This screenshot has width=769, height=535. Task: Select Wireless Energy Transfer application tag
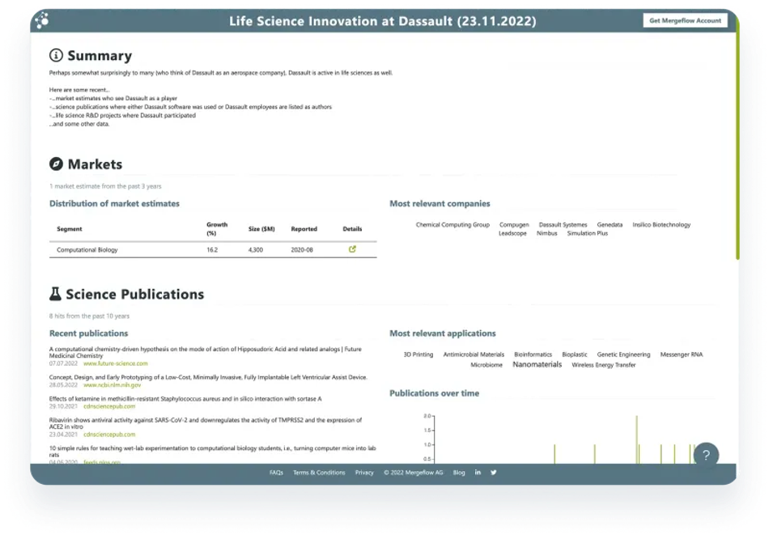(603, 365)
